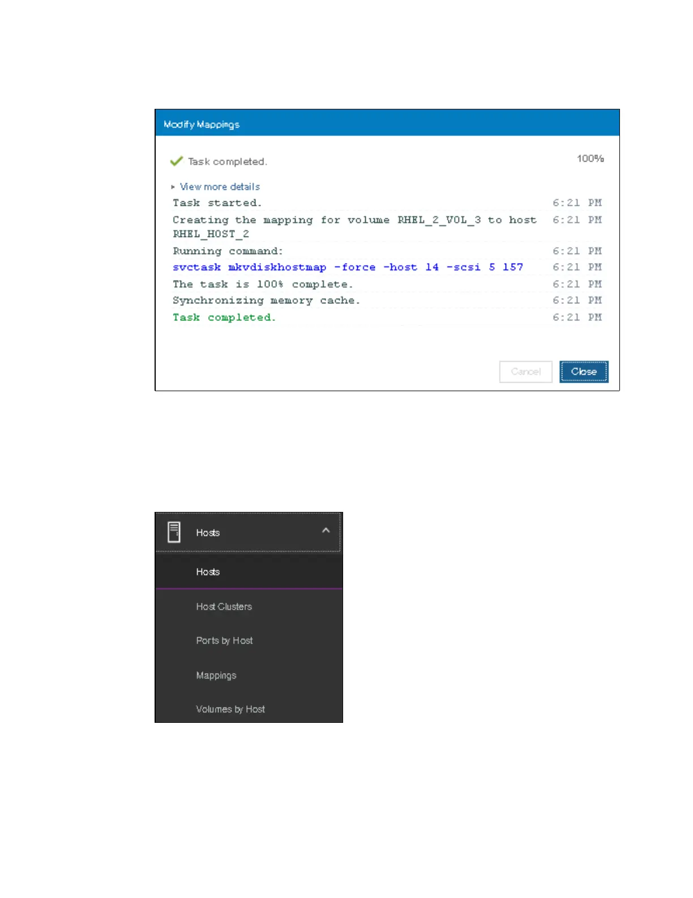Image resolution: width=693 pixels, height=898 pixels.
Task: Expand View more details
Action: click(x=216, y=187)
